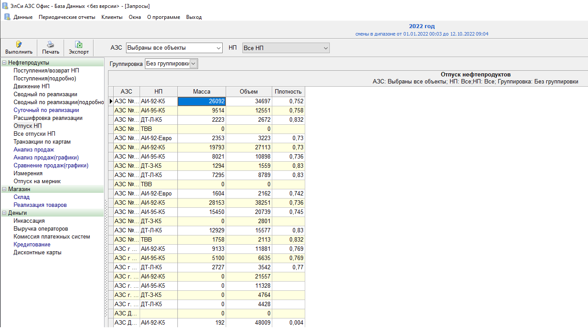The width and height of the screenshot is (588, 329).
Task: Click the Масса column header
Action: point(202,92)
